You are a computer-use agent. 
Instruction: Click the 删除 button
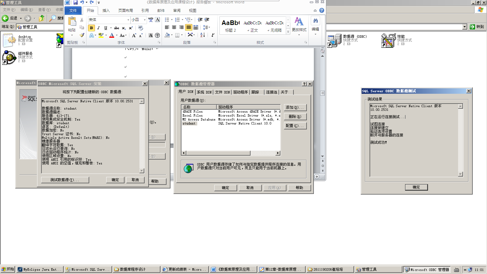point(295,117)
